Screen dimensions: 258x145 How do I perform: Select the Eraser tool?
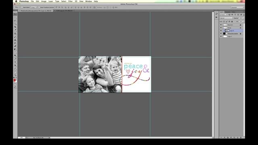(15, 46)
